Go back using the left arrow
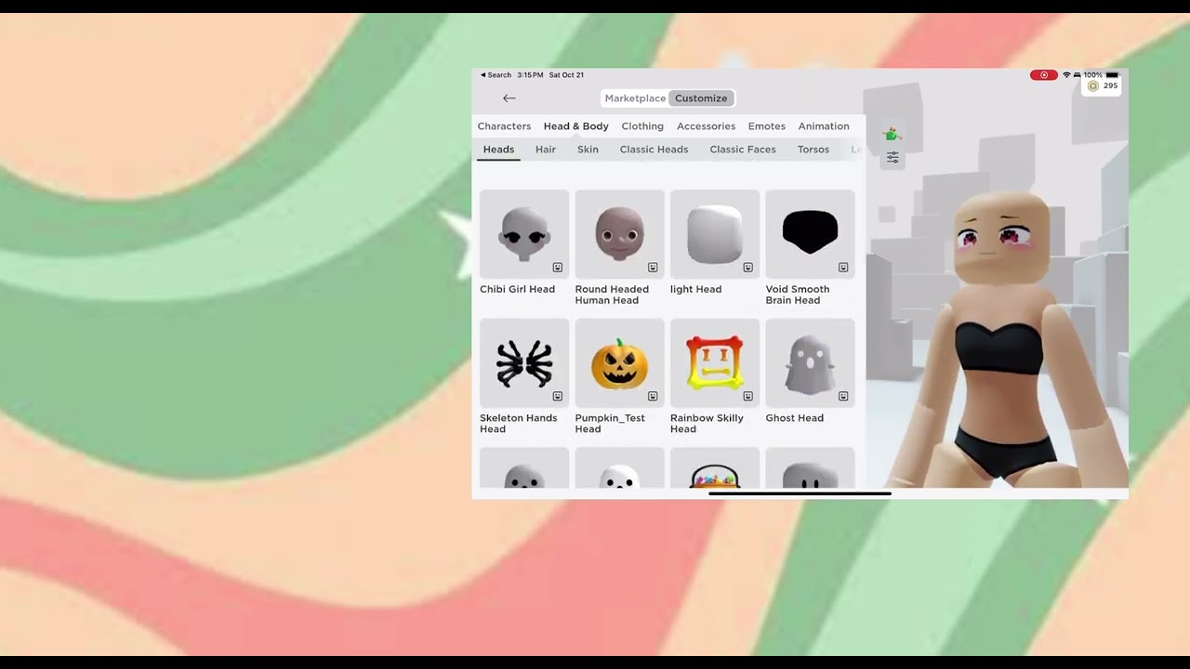Viewport: 1190px width, 669px height. point(509,98)
